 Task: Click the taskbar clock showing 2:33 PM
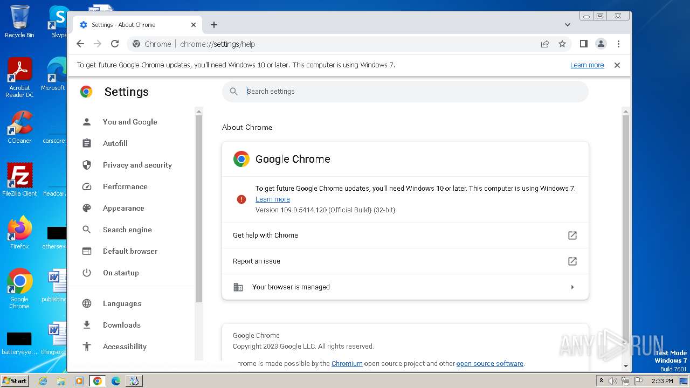click(x=663, y=381)
